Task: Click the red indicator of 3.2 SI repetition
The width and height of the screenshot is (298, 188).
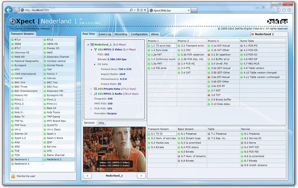Action: 209,55
